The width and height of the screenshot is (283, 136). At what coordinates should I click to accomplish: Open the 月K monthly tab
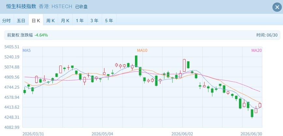pyautogui.click(x=65, y=21)
